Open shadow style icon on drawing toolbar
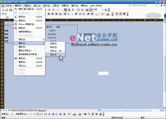The height and width of the screenshot is (119, 166). [x=96, y=114]
